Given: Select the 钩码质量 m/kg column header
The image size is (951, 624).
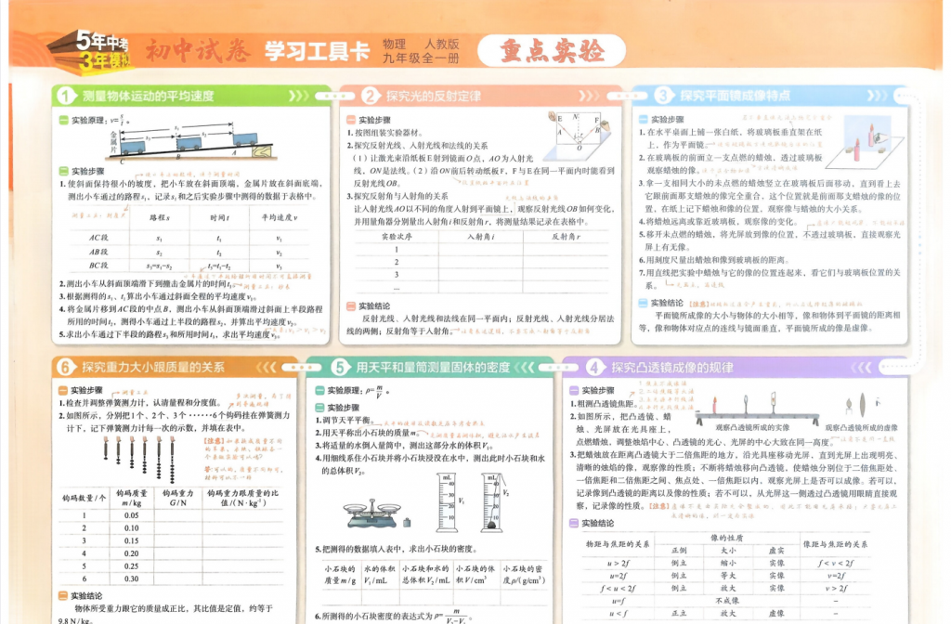Looking at the screenshot, I should tap(132, 498).
